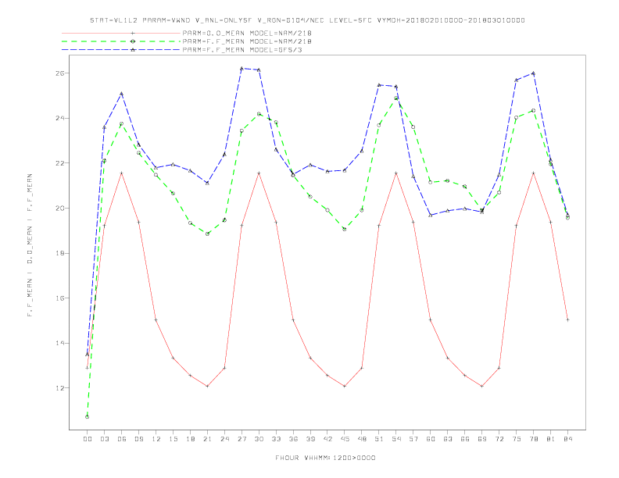The image size is (619, 478).
Task: Click the y-axis tick label 14
Action: coord(59,343)
